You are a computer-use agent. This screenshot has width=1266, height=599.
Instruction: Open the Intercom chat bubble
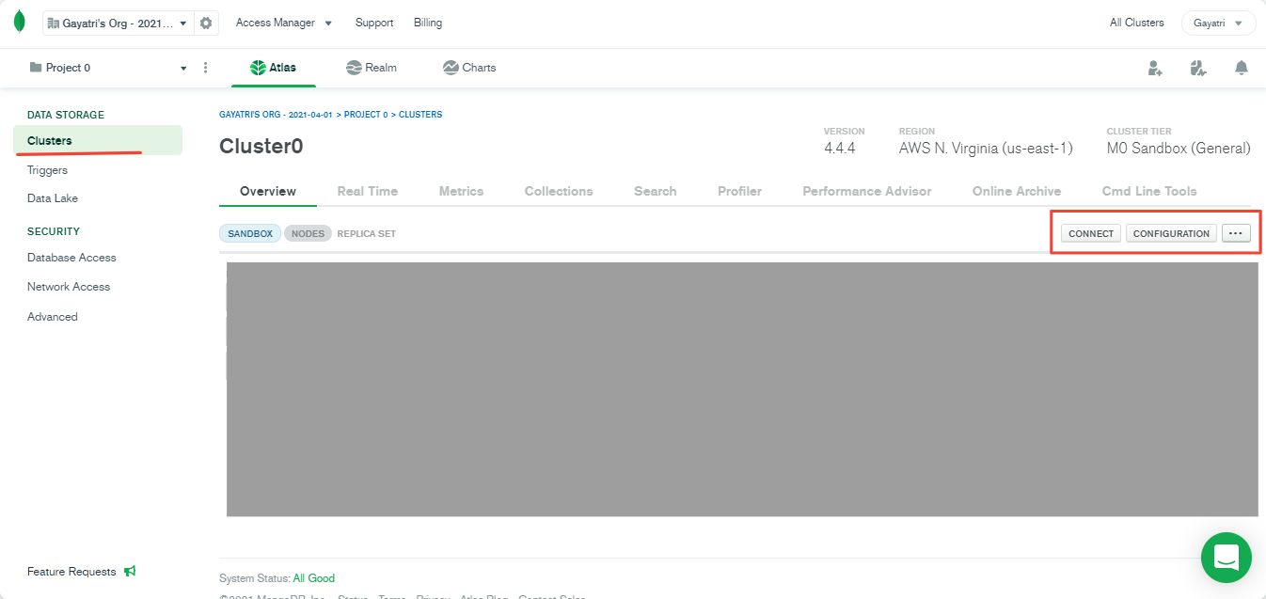tap(1226, 557)
